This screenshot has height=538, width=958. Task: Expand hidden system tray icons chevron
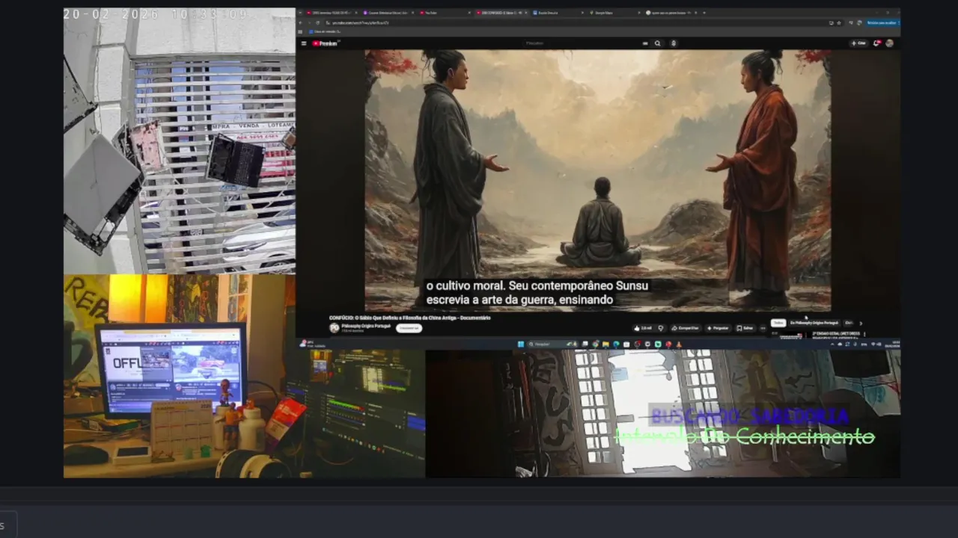click(x=832, y=344)
